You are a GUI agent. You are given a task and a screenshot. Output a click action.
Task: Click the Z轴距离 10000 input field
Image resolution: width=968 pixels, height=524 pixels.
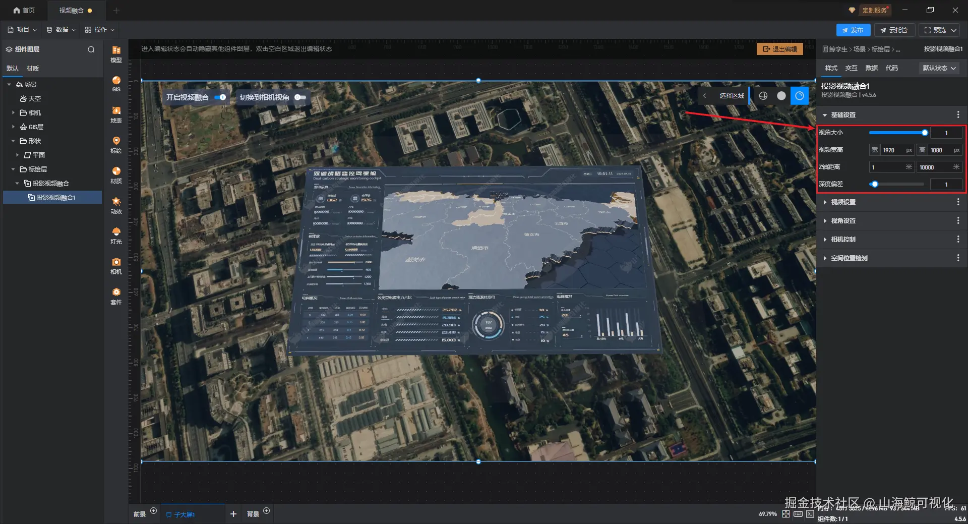[x=939, y=167]
